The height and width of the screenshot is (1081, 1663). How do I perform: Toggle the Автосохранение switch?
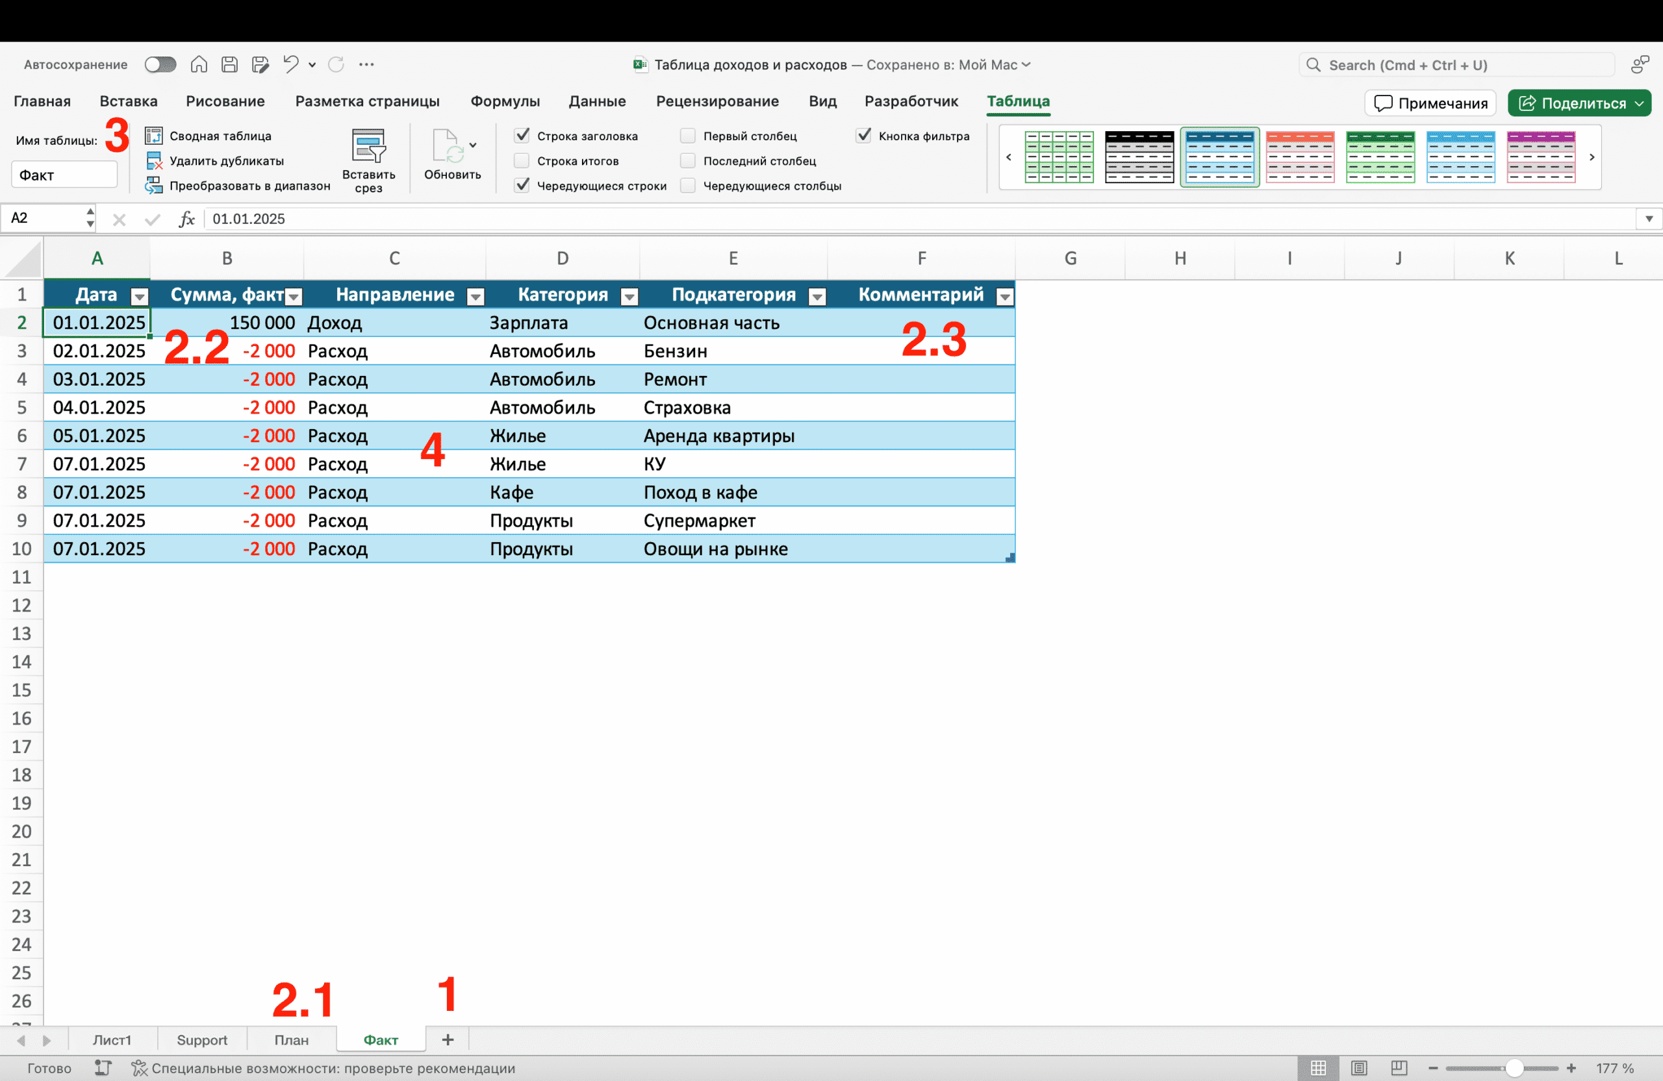point(160,64)
